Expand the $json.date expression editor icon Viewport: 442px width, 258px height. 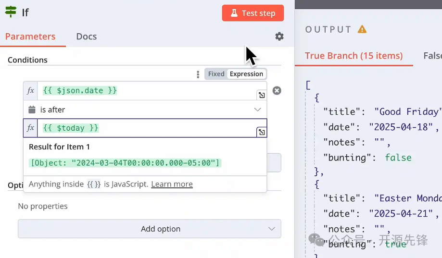click(262, 95)
